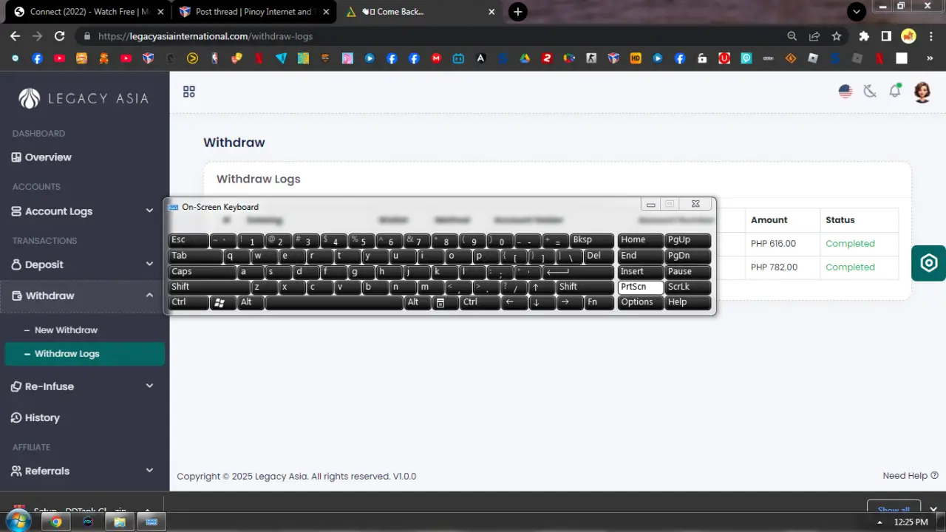Share this page icon
946x532 pixels.
tap(814, 35)
